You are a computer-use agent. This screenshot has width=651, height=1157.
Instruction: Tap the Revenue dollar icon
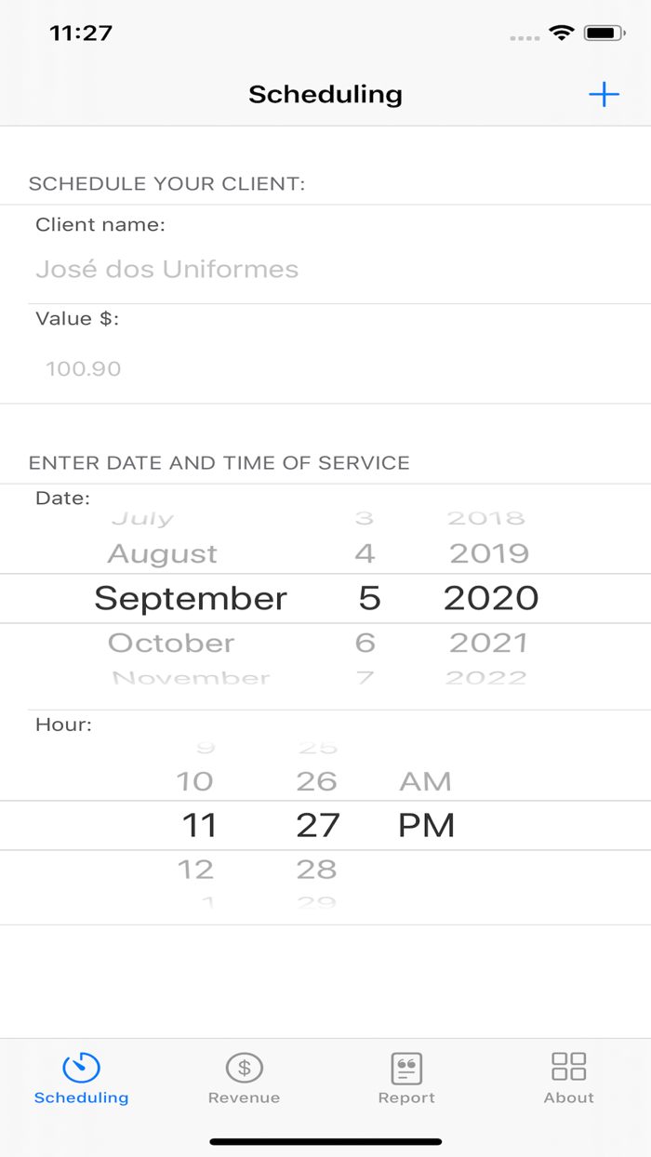click(x=244, y=1068)
